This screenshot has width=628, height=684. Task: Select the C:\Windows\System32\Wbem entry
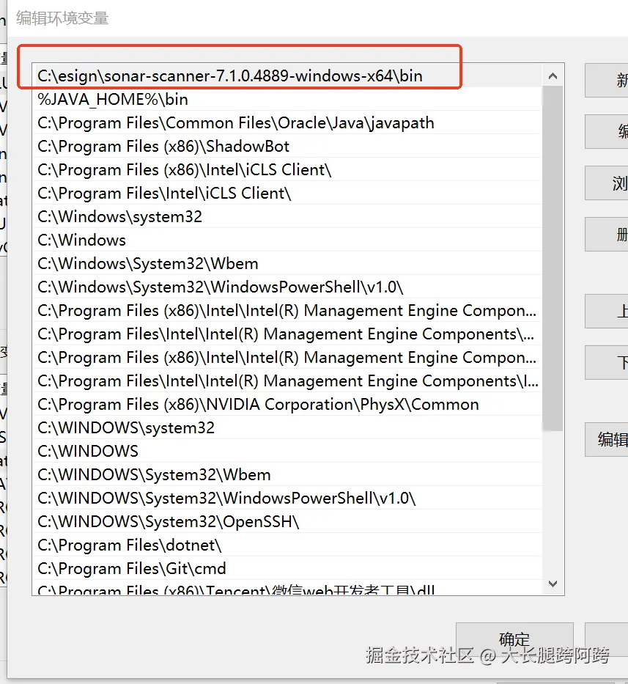pos(287,263)
